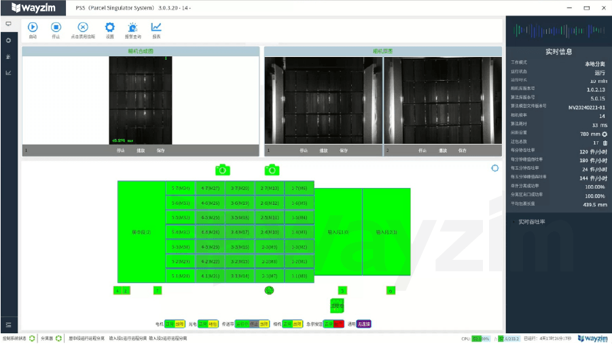Viewport: 612px width, 344px height.
Task: Click the 停止 (Stop) toolbar icon
Action: tap(56, 27)
